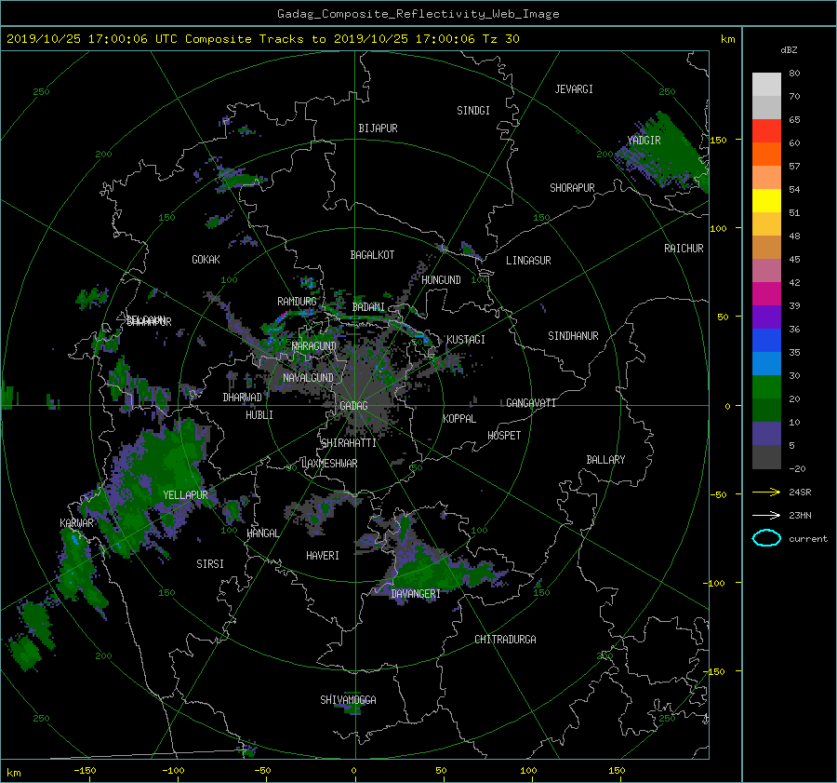
Task: Click the DAVANGERI city label
Action: [x=416, y=594]
